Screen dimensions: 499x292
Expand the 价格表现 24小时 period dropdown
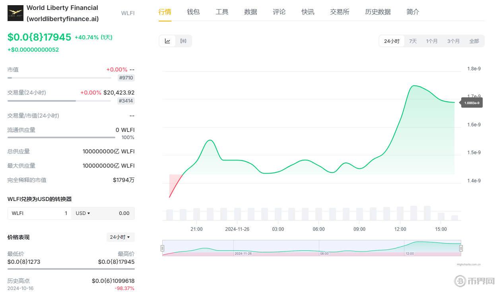120,237
